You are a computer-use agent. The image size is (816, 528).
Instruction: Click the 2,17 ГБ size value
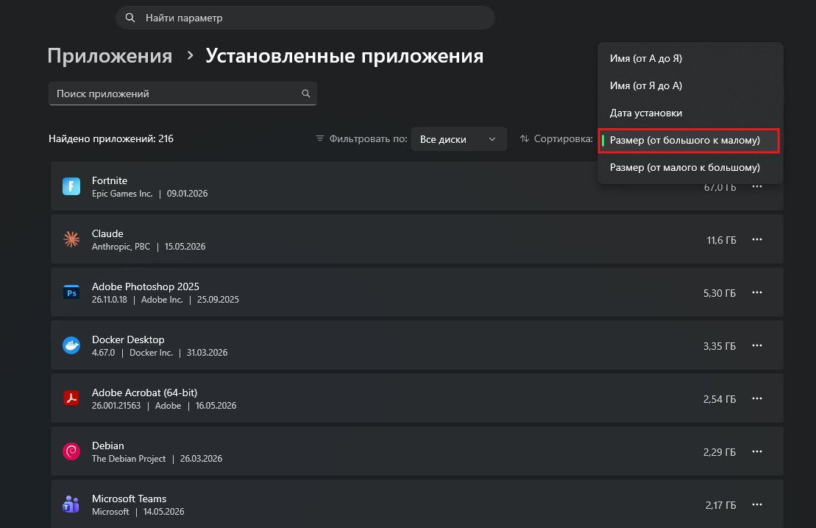(721, 505)
